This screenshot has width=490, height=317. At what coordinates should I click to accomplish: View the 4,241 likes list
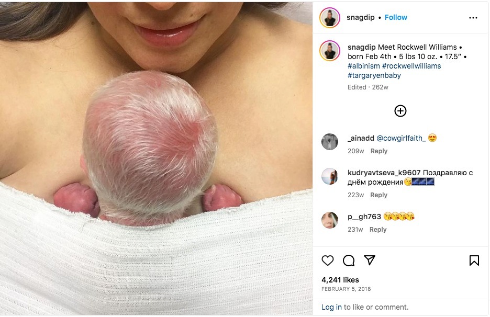(x=340, y=280)
